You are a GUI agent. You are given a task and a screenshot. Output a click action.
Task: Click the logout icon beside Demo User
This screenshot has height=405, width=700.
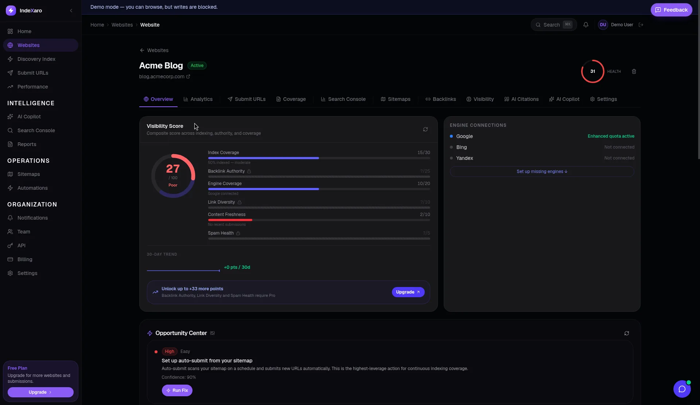[641, 25]
